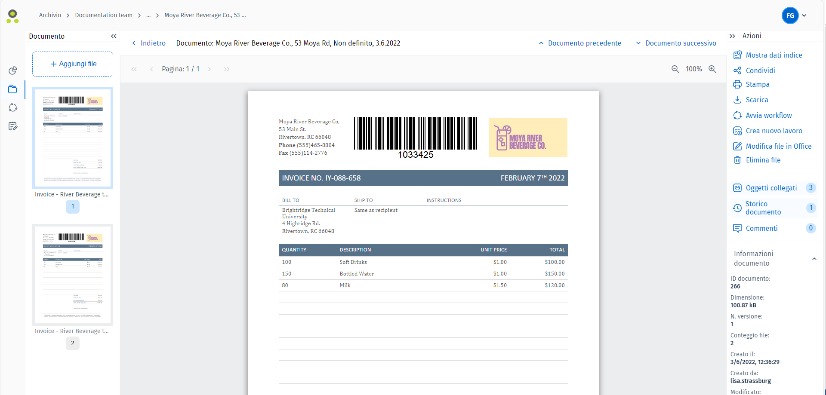The image size is (826, 395).
Task: Click the Pagina: 1 / 1 indicator
Action: pos(181,69)
